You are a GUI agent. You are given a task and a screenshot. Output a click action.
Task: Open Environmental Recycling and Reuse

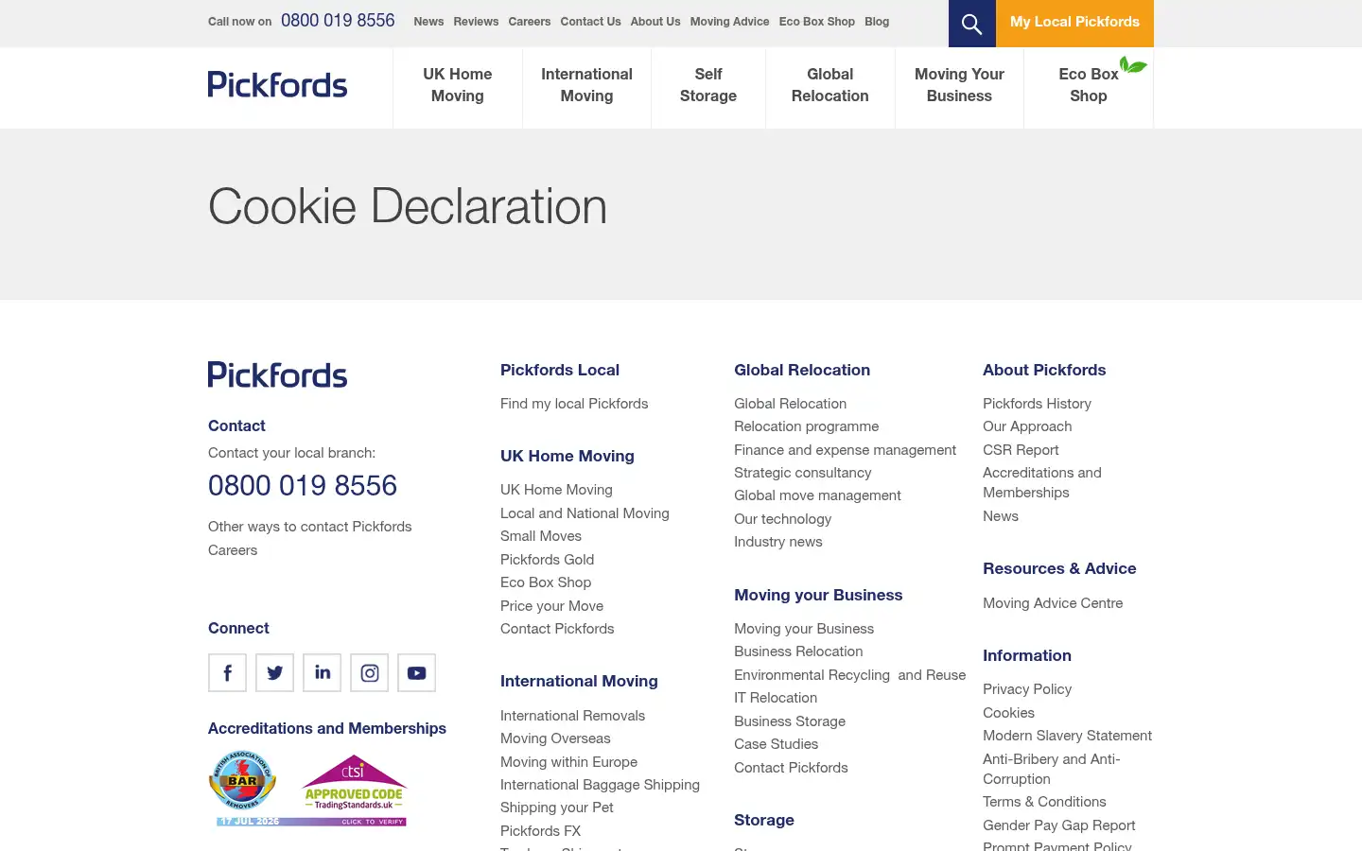click(x=849, y=675)
